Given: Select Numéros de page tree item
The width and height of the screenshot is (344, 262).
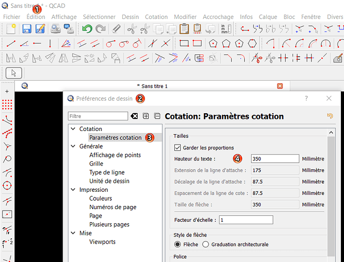Looking at the screenshot, I should click(113, 207).
